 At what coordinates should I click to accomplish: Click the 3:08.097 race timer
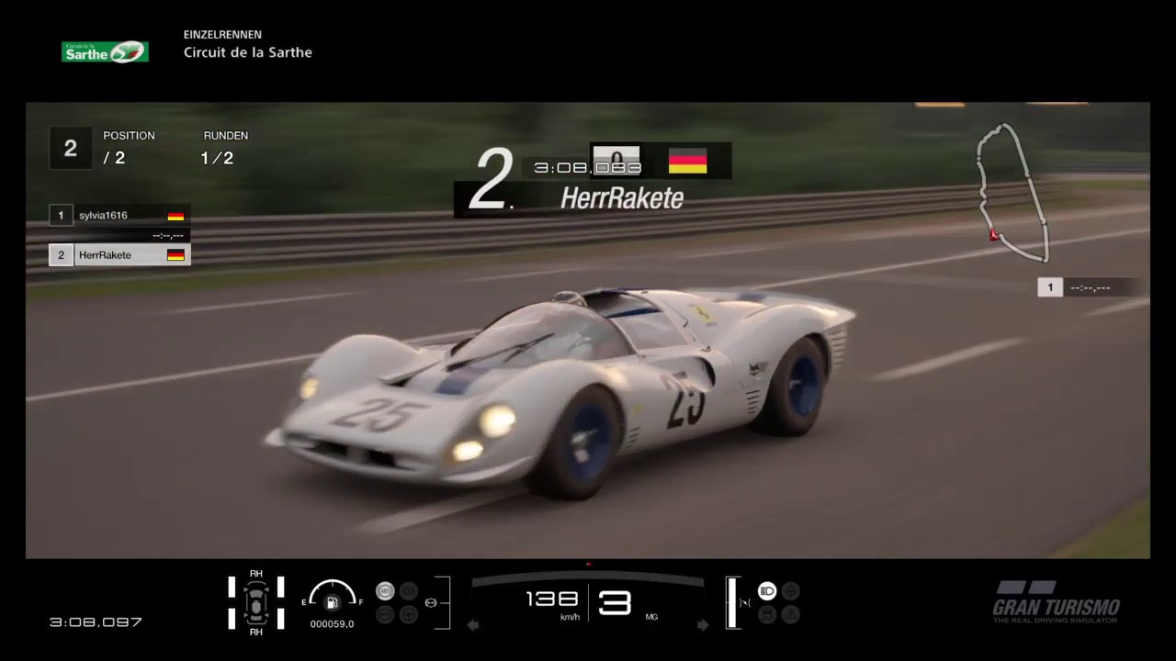(x=96, y=622)
